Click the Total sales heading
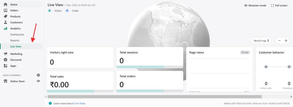293x107 pixels. coord(57,77)
